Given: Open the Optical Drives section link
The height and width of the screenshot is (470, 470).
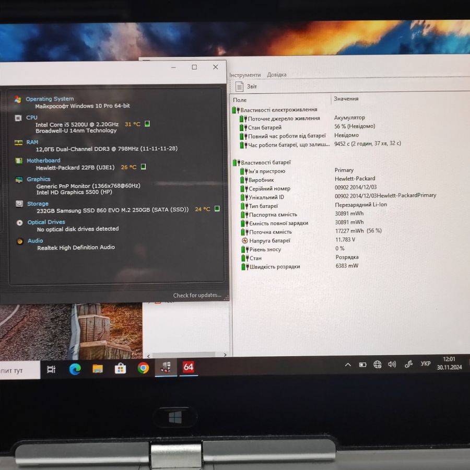Looking at the screenshot, I should (x=46, y=222).
